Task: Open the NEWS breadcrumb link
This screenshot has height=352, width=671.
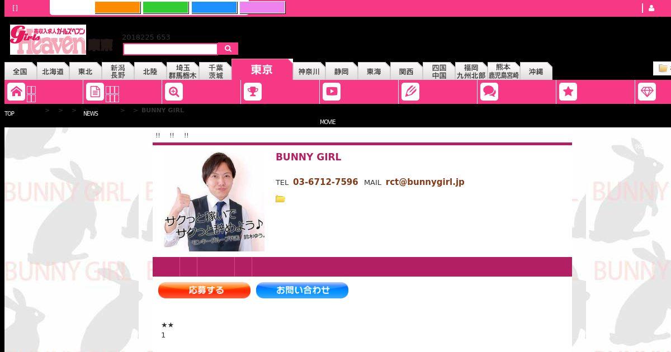Action: [x=91, y=113]
